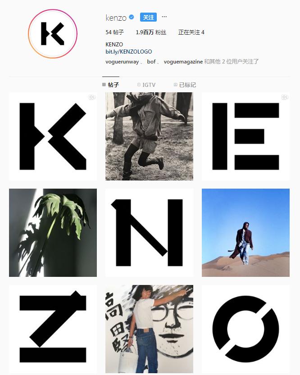Visit the voguemagazine mutual follower profile
The width and height of the screenshot is (300, 375).
tap(183, 62)
